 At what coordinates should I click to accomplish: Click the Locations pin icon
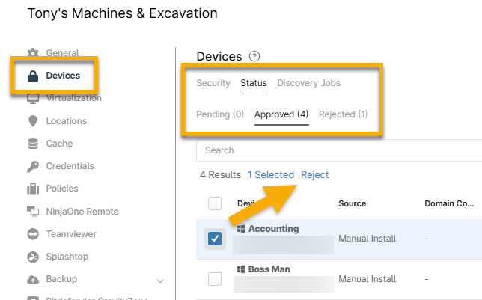tap(33, 121)
